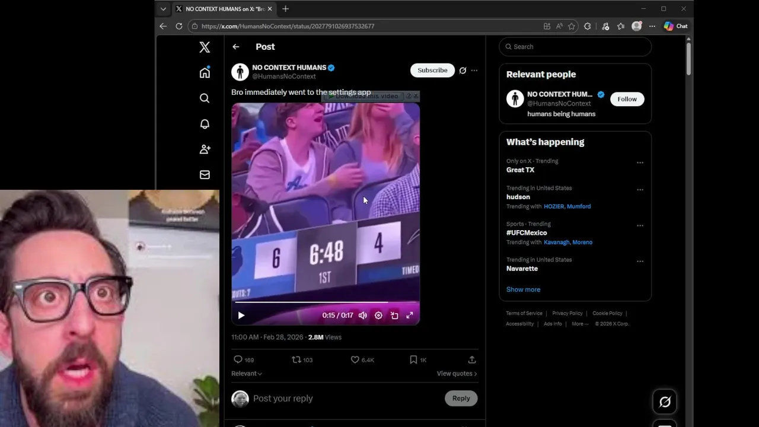Open Notifications bell in sidebar
This screenshot has height=427, width=759.
click(x=205, y=124)
